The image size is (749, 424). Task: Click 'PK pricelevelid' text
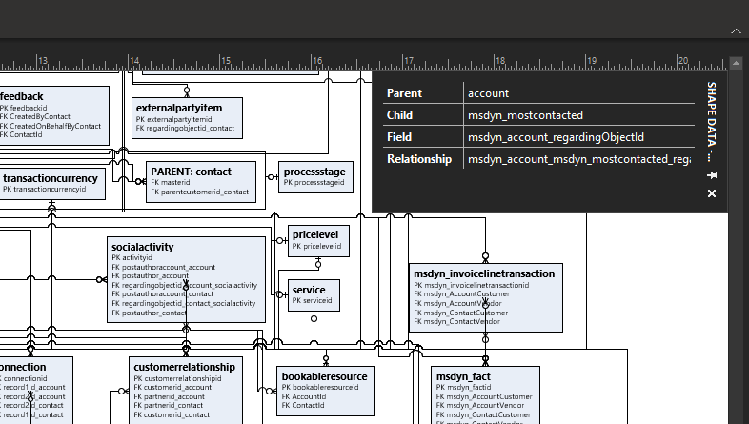click(x=316, y=247)
